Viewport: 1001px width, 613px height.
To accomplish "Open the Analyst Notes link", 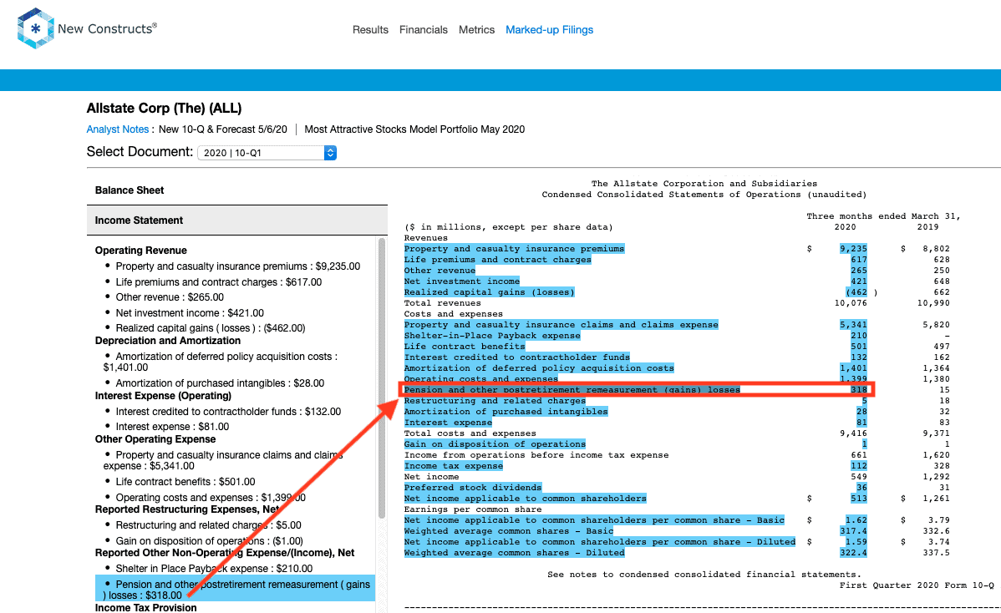I will tap(118, 129).
